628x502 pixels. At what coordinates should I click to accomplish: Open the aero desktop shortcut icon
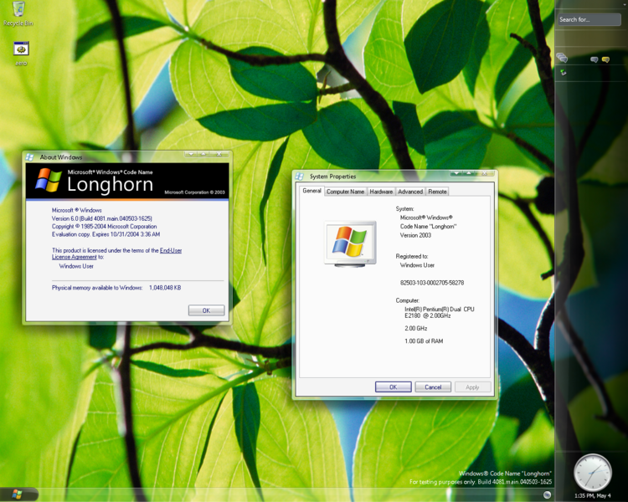pyautogui.click(x=21, y=53)
